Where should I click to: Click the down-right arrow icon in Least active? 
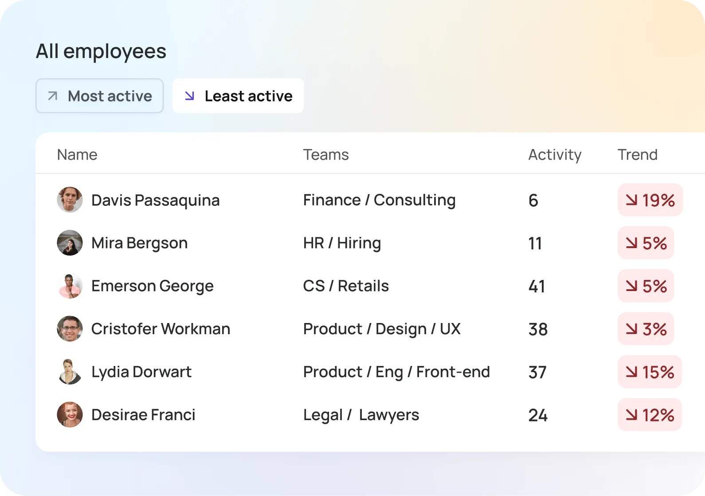(189, 96)
